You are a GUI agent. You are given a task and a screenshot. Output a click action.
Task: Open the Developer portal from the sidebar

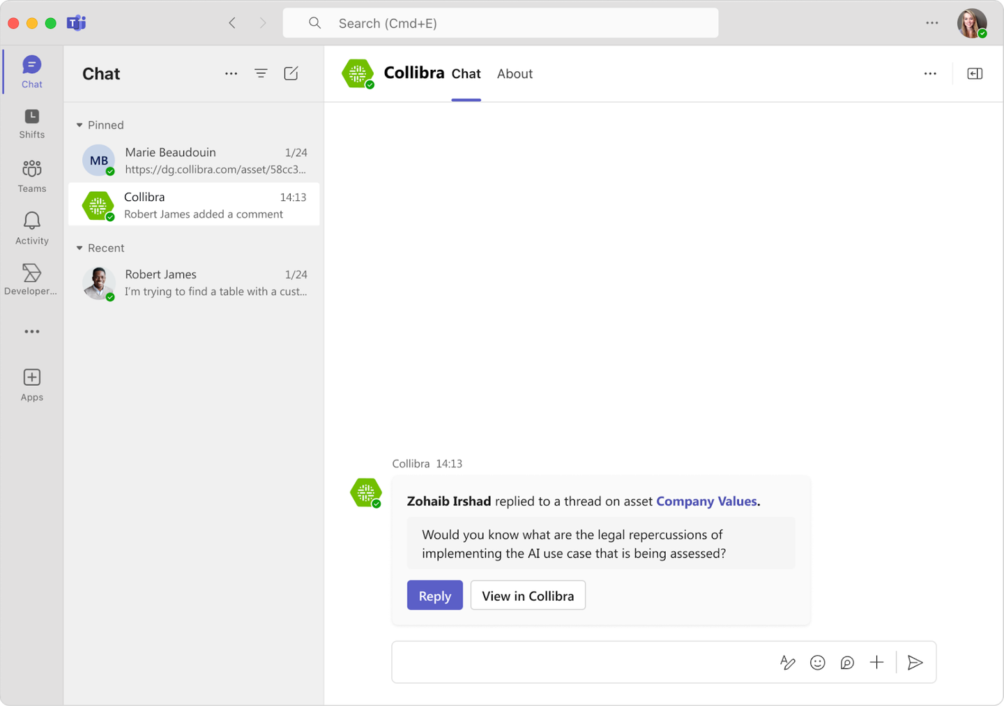31,279
